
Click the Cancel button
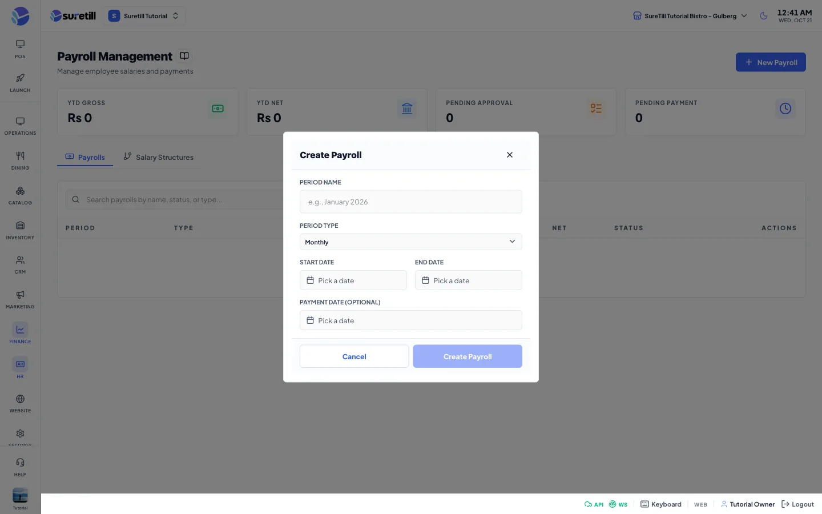point(354,356)
